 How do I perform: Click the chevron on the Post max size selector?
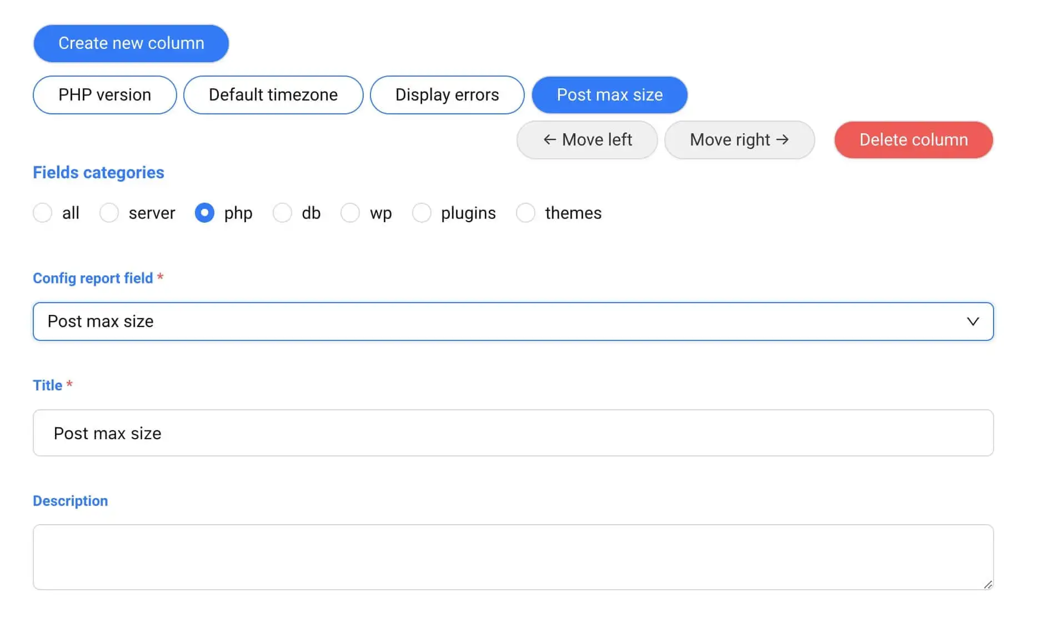pyautogui.click(x=972, y=321)
